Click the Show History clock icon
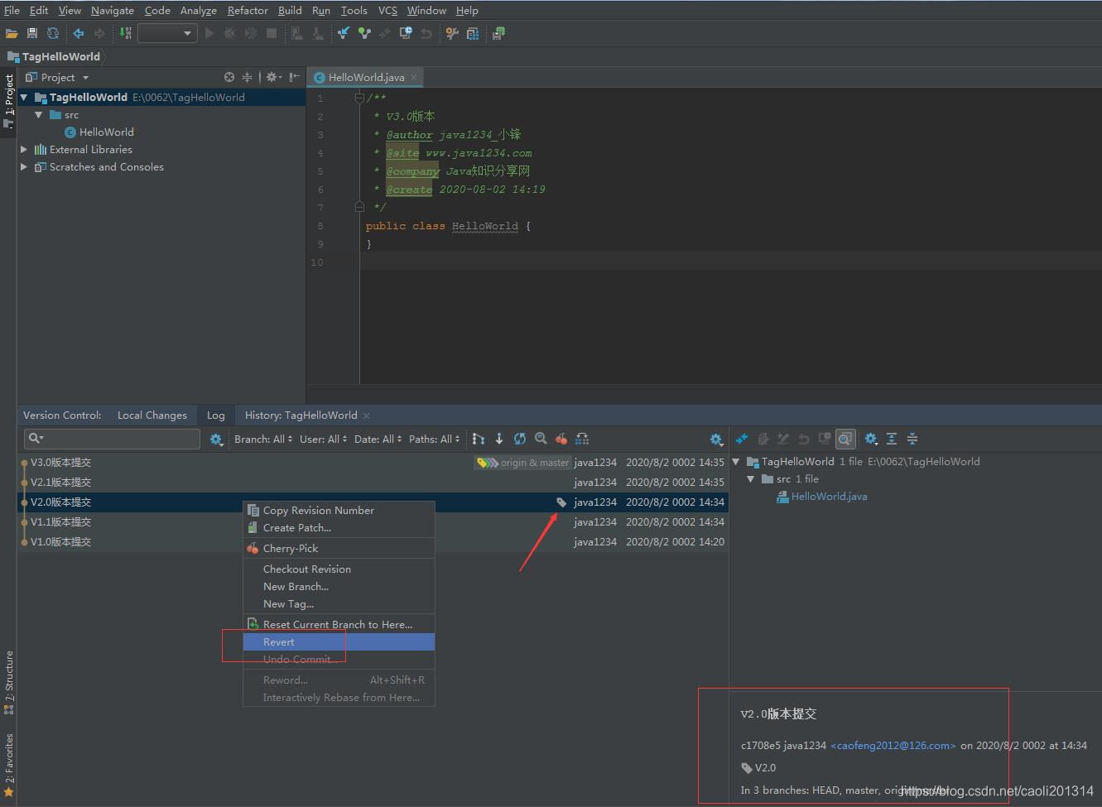 coord(406,33)
